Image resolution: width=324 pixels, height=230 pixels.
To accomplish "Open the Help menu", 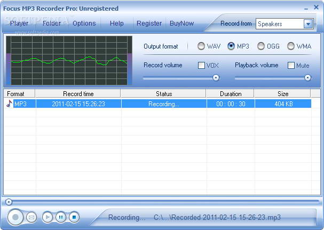I will 117,23.
